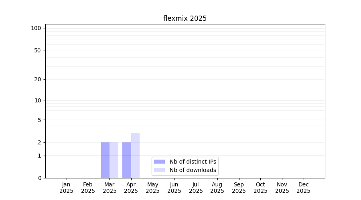Screen dimensions: 361x200
Task: Click the April downloads bar
Action: point(135,155)
